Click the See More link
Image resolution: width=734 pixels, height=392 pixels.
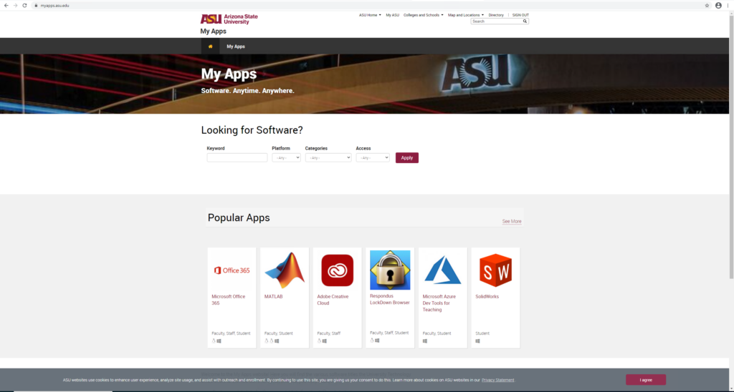coord(512,222)
